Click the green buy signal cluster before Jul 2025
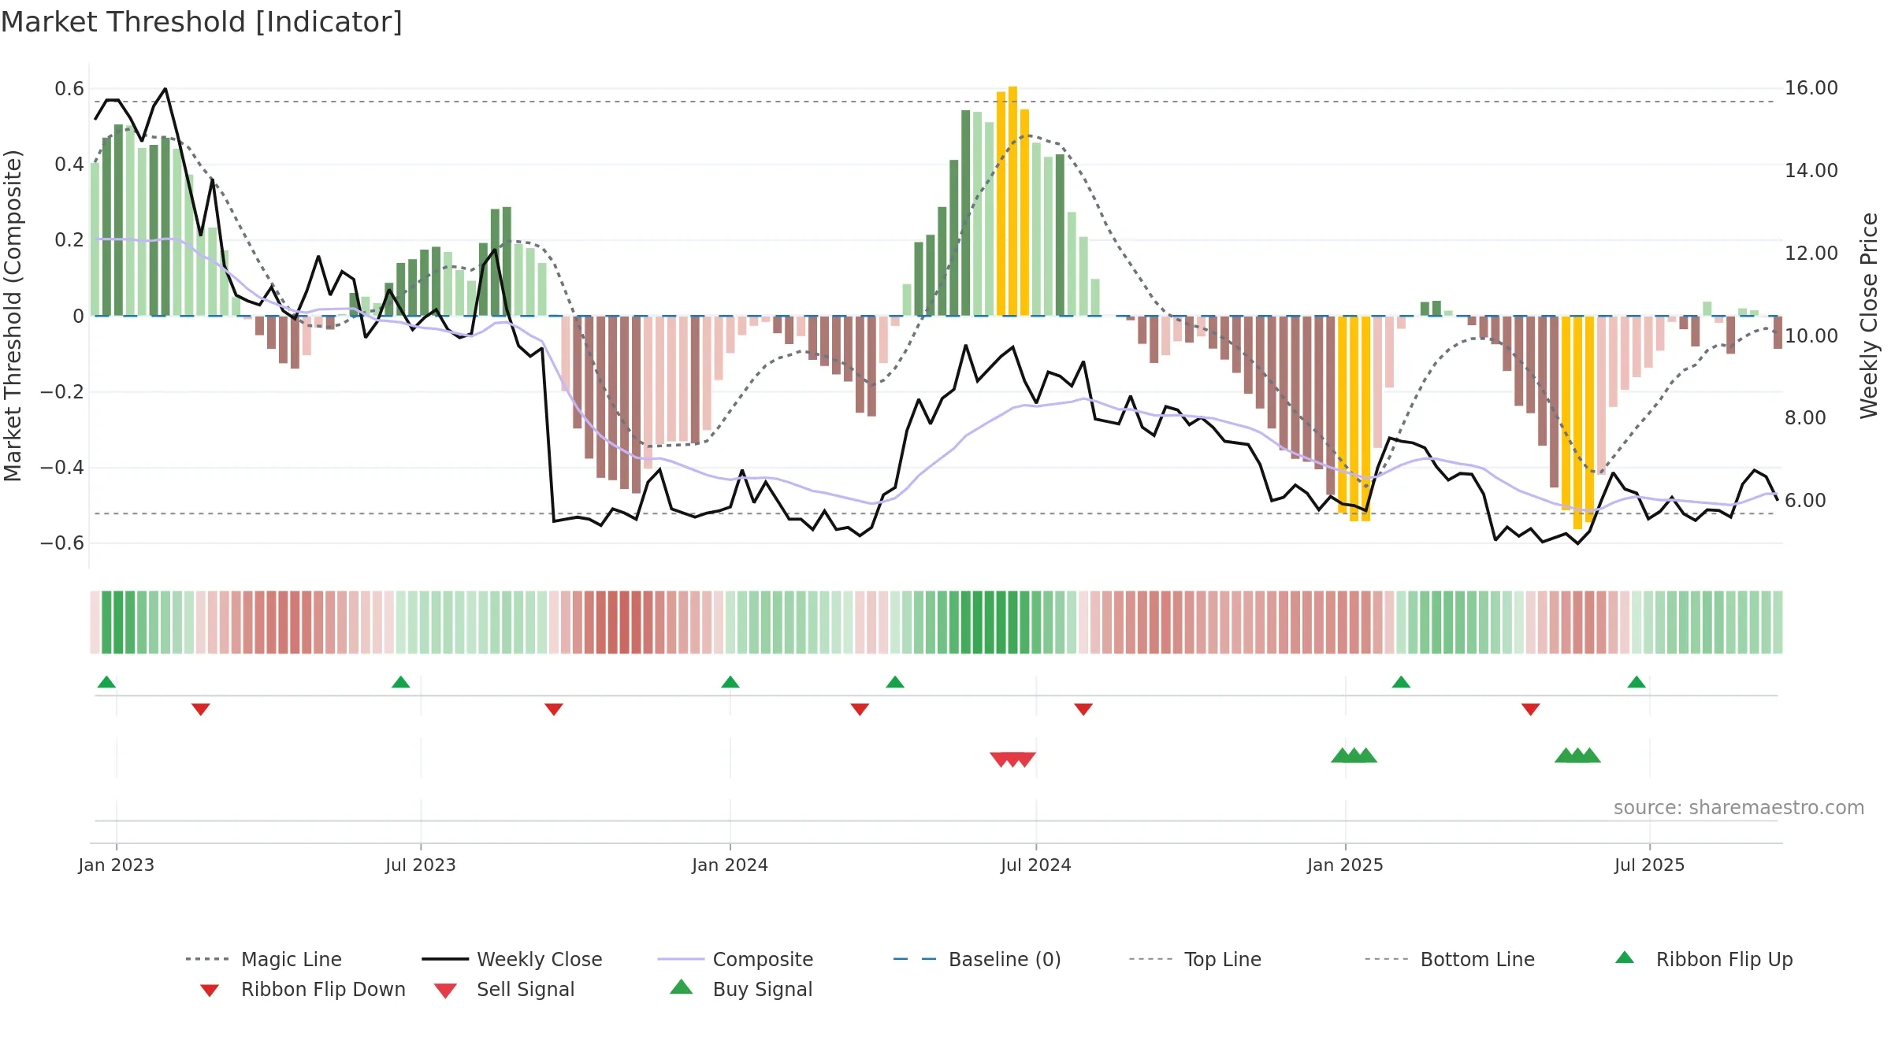The height and width of the screenshot is (1063, 1891). click(1577, 755)
